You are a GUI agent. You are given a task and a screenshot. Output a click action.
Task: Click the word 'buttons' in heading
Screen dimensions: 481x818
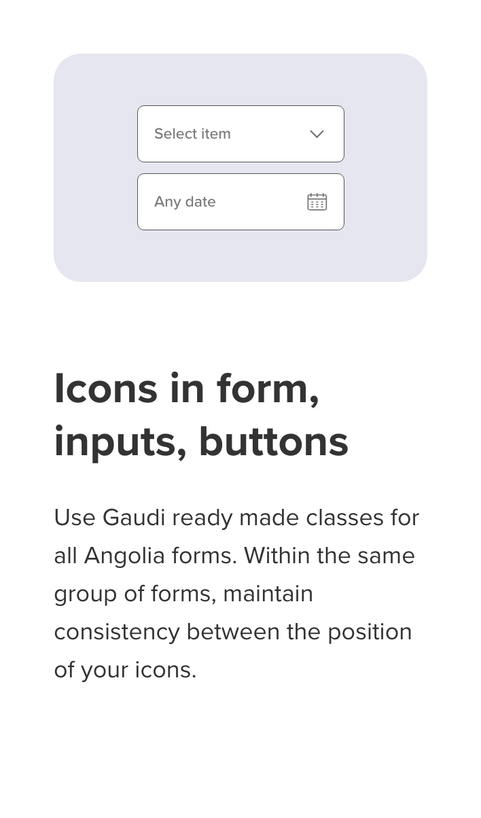pos(273,442)
